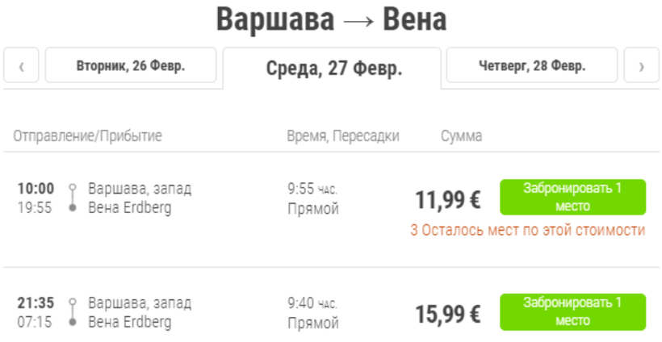
Task: Click the 11,99 € price
Action: (x=448, y=199)
